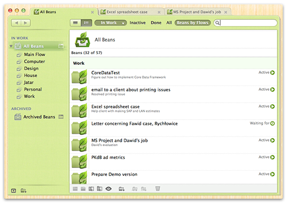
Task: Click the window icon beside Archived Beans
Action: click(61, 117)
